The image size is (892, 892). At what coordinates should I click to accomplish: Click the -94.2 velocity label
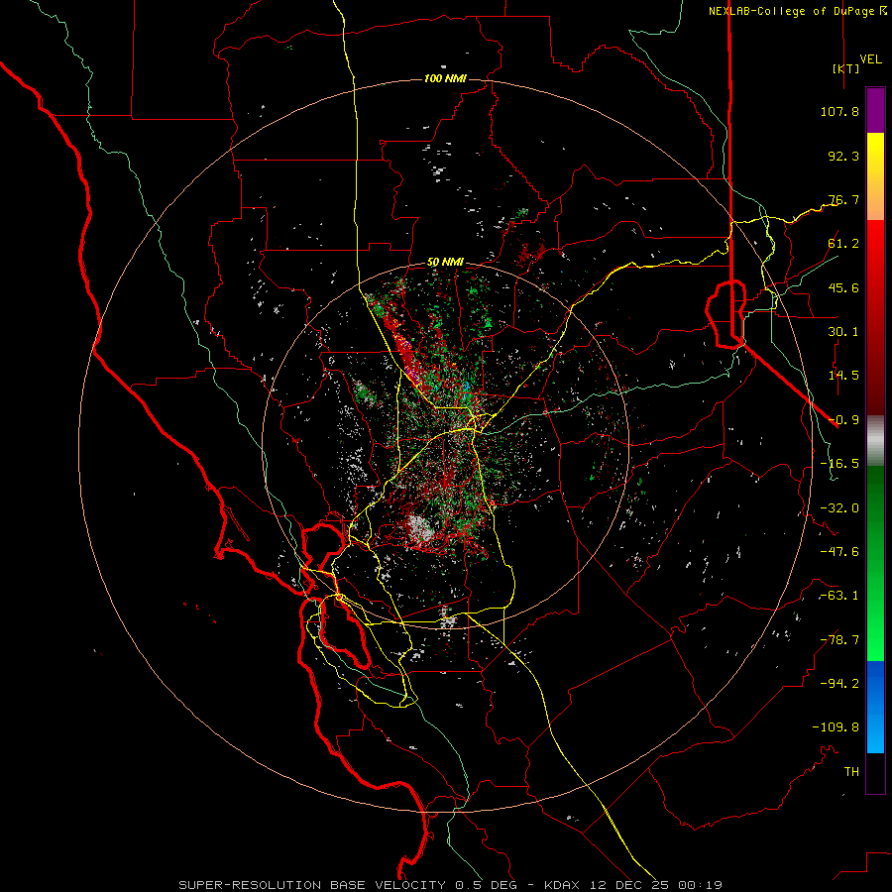(839, 684)
